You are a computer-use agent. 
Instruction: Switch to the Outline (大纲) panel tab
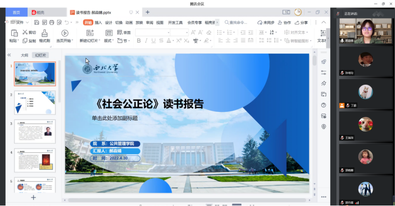tap(24, 55)
